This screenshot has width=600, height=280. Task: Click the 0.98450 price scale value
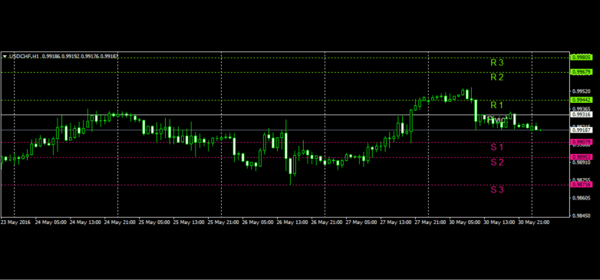pos(582,216)
